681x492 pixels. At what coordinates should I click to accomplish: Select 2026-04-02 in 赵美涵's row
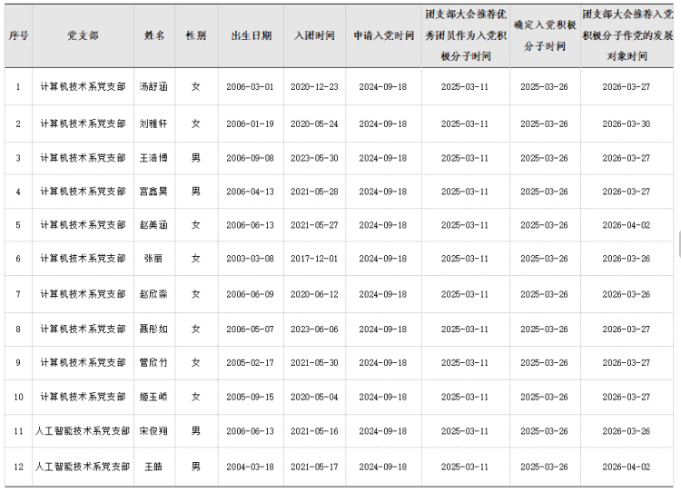pyautogui.click(x=627, y=225)
